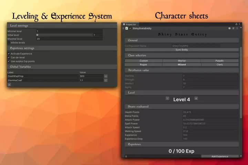This screenshot has height=165, width=248.
Task: Click the Initial level slider handle
Action: (37, 35)
